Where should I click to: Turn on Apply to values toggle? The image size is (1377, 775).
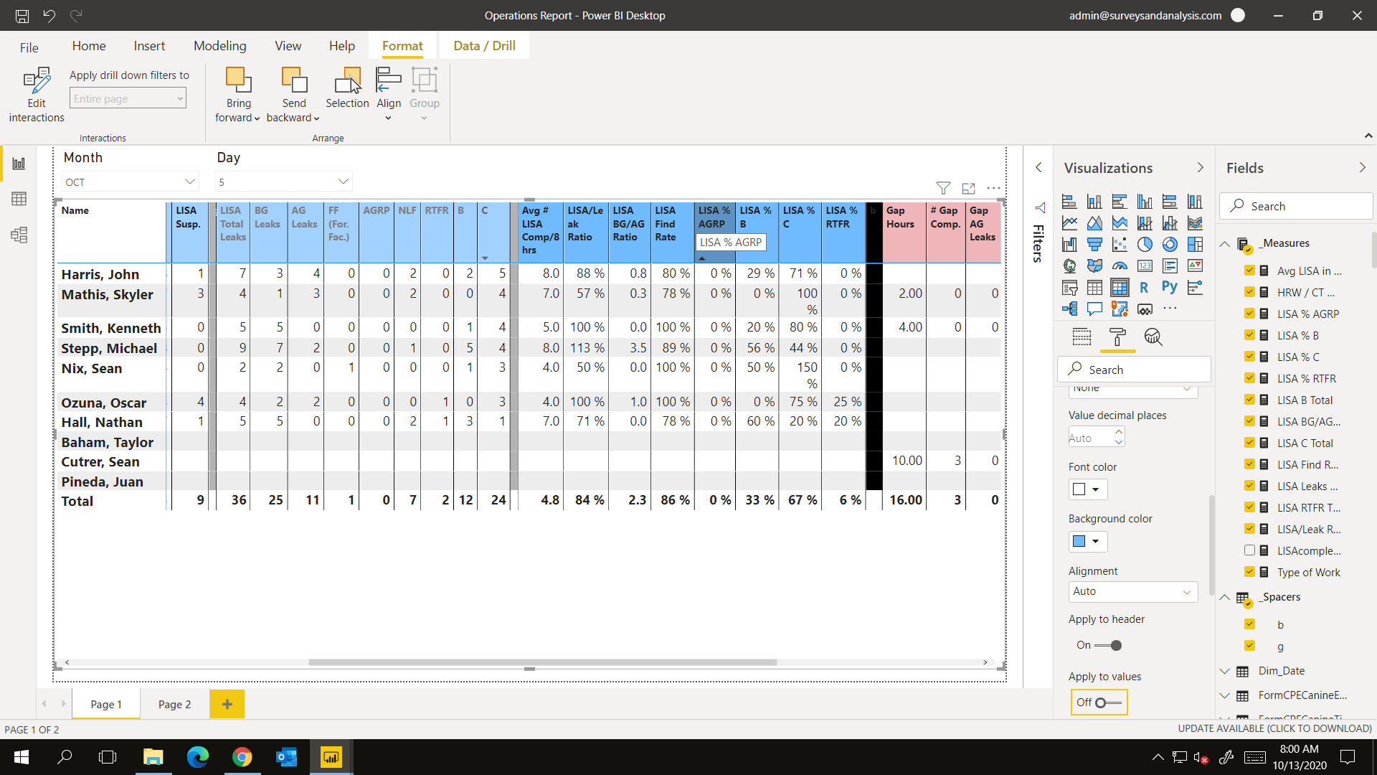[x=1108, y=703]
